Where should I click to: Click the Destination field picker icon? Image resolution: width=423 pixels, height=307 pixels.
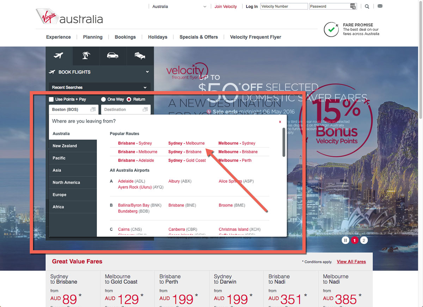(145, 109)
